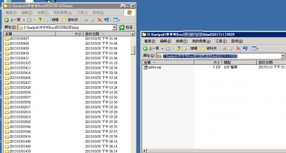Click Forward arrow in right Explorer window
Image resolution: width=286 pixels, height=153 pixels.
tap(168, 49)
